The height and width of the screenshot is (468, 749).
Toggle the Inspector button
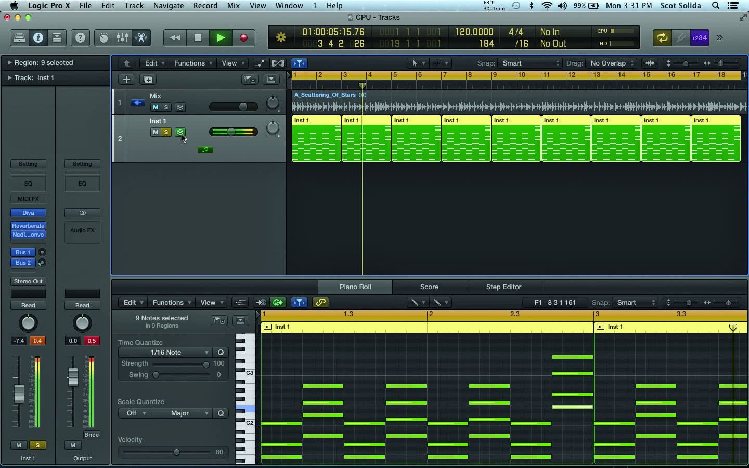pos(38,38)
